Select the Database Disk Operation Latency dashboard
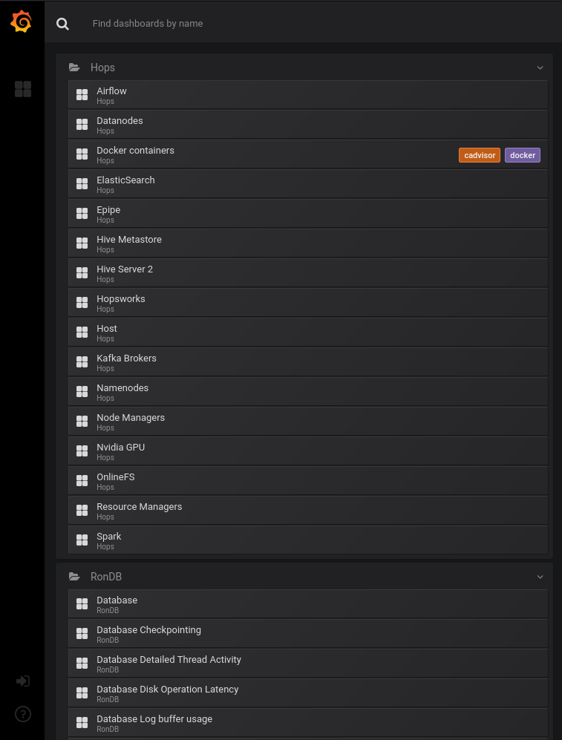 [168, 689]
